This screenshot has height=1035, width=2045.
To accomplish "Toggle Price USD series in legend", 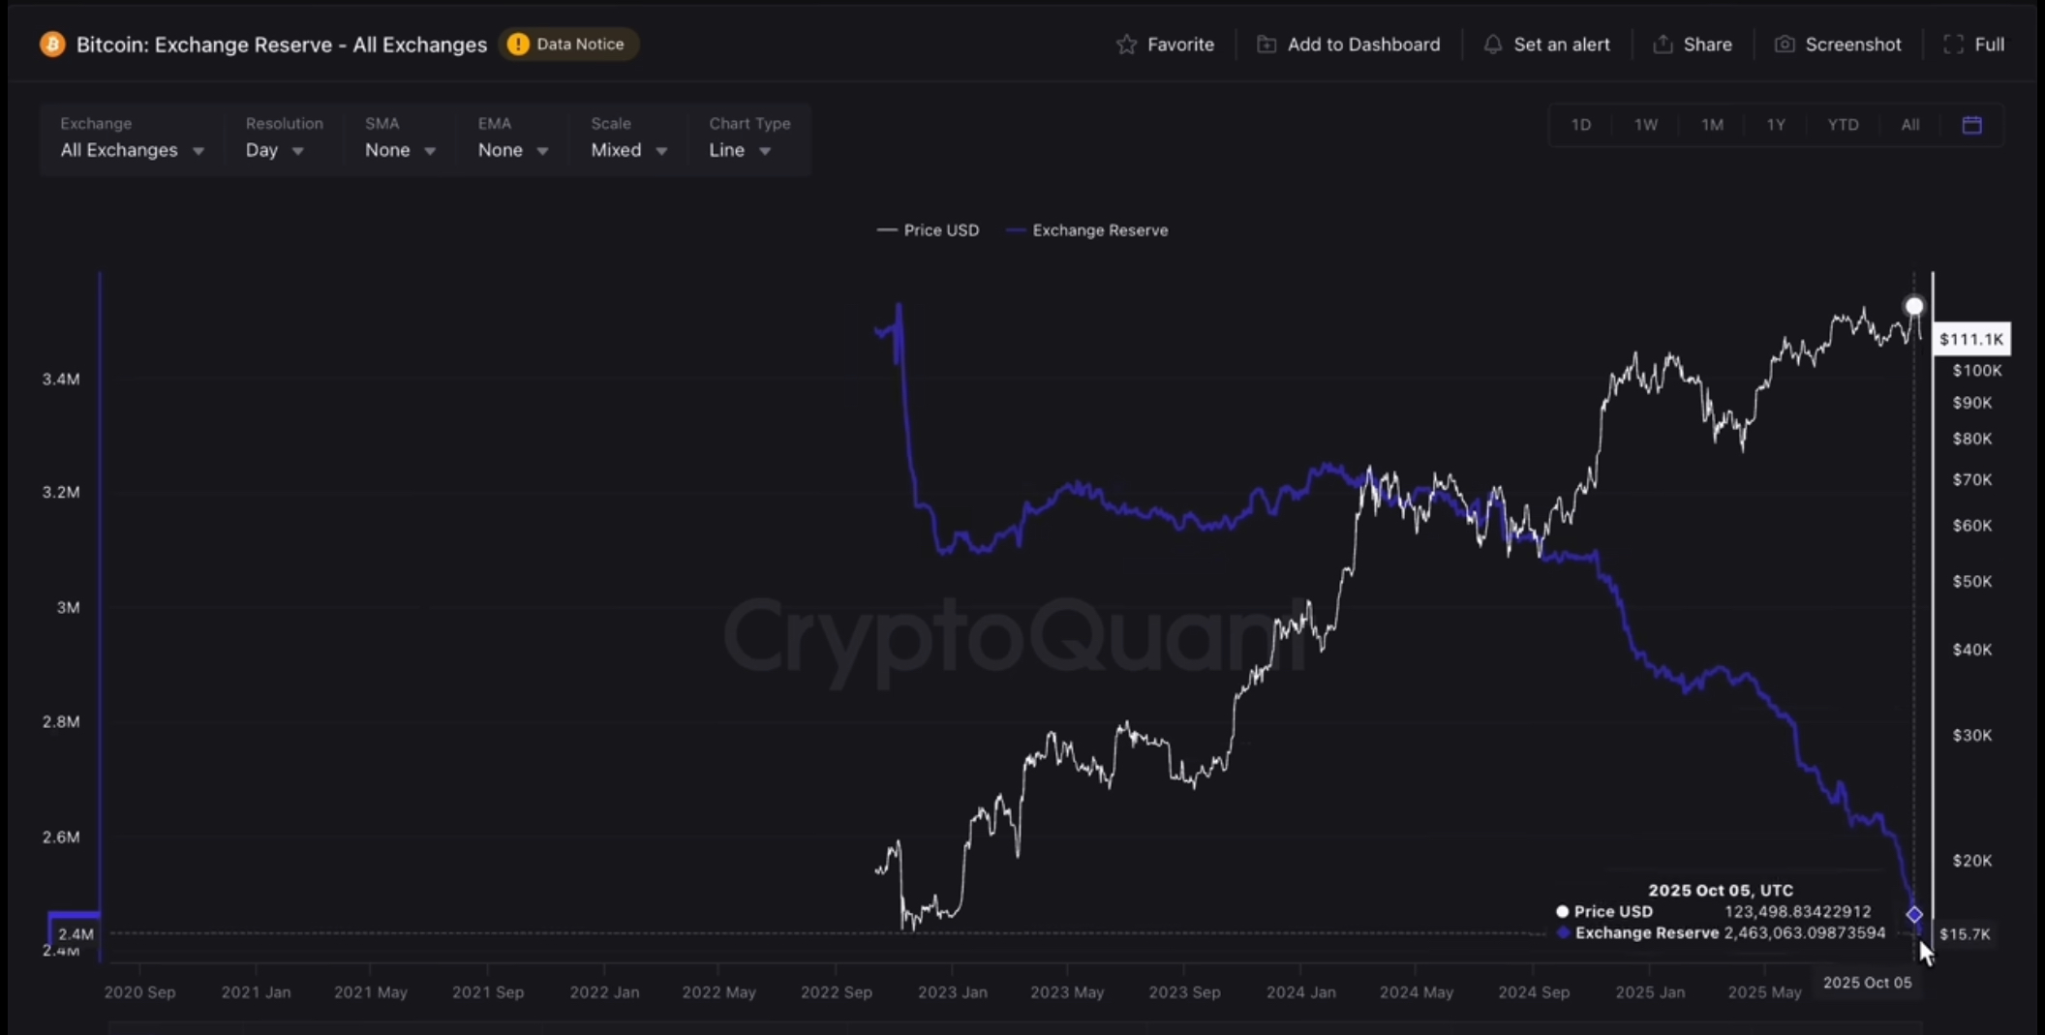I will [x=929, y=230].
